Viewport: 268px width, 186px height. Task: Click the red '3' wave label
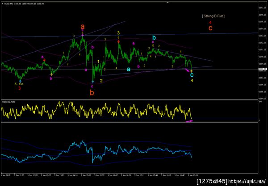pos(20,88)
